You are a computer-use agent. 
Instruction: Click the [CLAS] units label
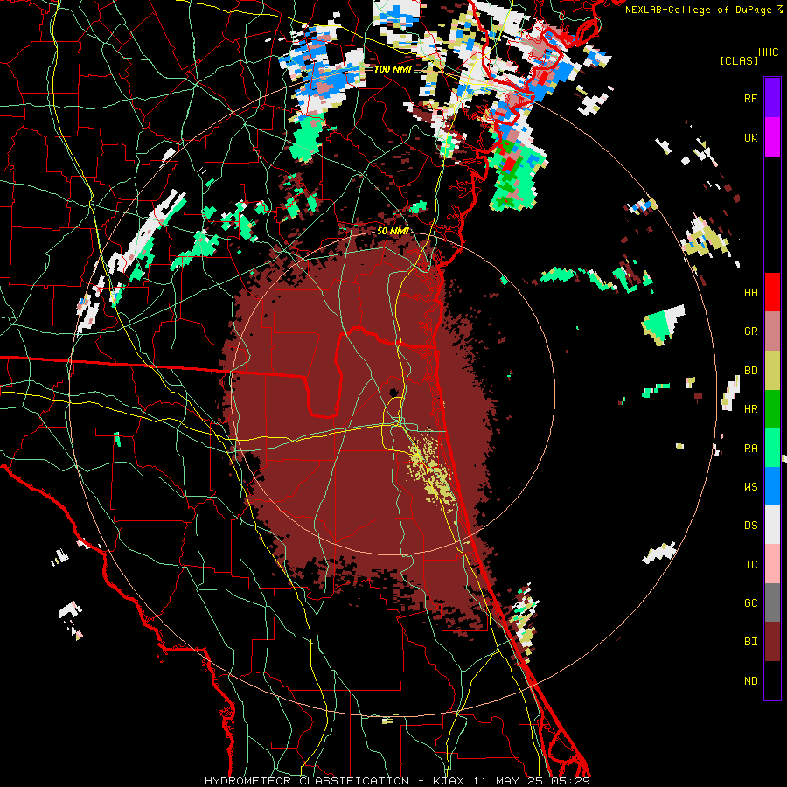click(739, 60)
